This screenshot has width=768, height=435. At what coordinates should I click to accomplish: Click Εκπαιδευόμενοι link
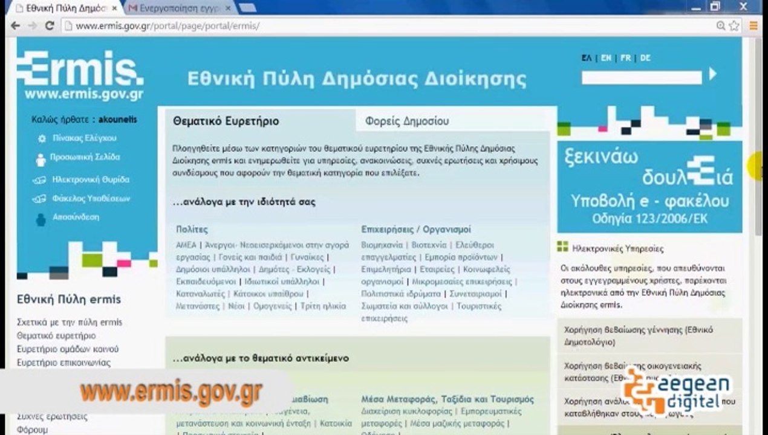(206, 282)
